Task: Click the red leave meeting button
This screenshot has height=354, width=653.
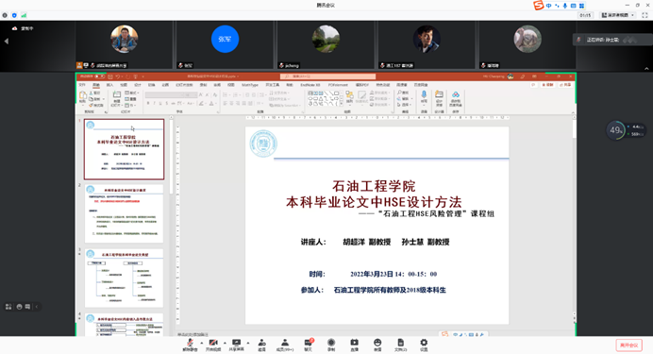Action: [628, 345]
